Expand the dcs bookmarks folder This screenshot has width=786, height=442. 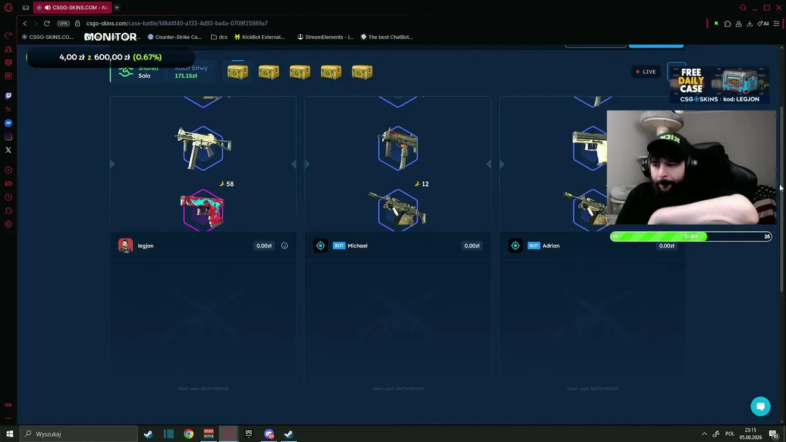(x=219, y=37)
